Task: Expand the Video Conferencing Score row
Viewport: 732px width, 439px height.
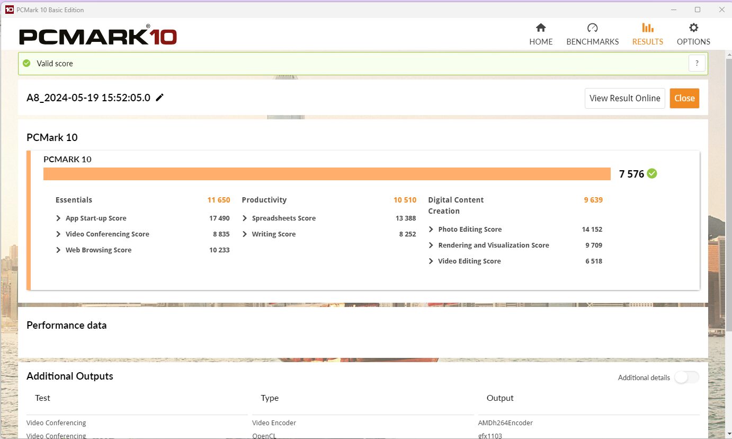Action: point(58,234)
